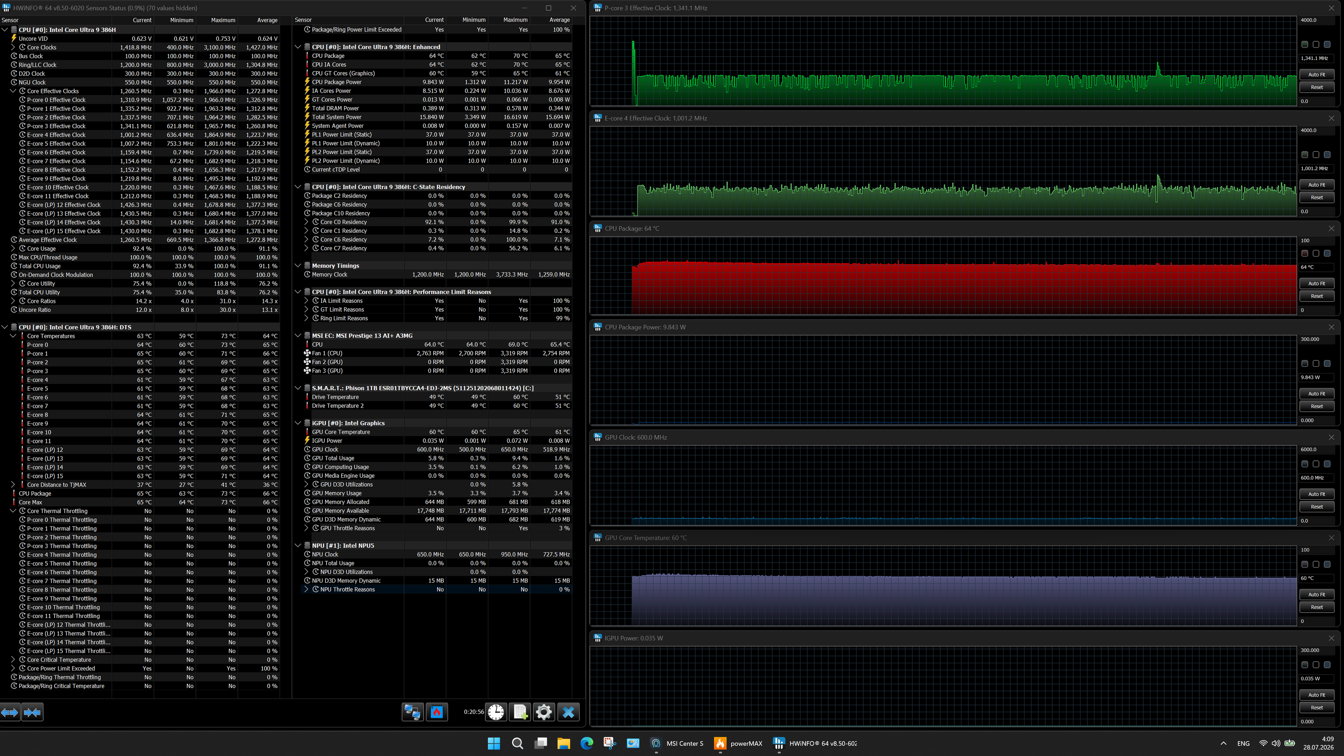Toggle the red square in CPU Package graph
The image size is (1344, 756).
(1304, 253)
